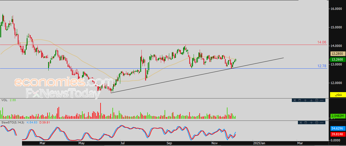Click the Sep date axis label

point(169,143)
